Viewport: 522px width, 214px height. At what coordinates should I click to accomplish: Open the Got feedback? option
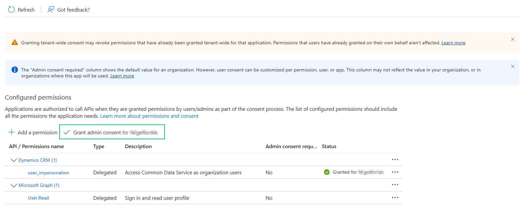coord(69,10)
